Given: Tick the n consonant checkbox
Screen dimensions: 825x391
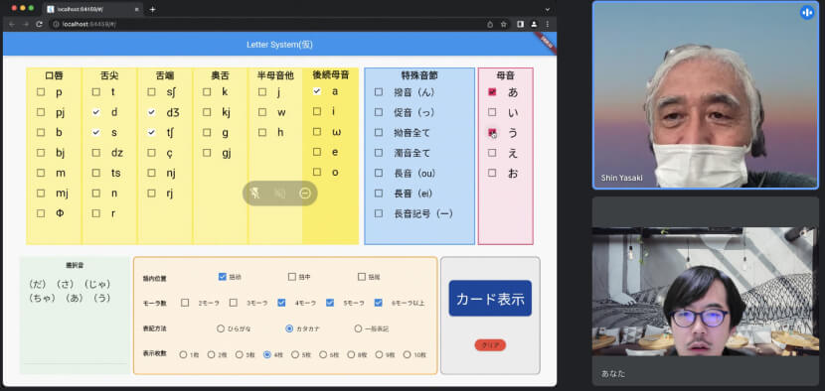Looking at the screenshot, I should click(95, 193).
